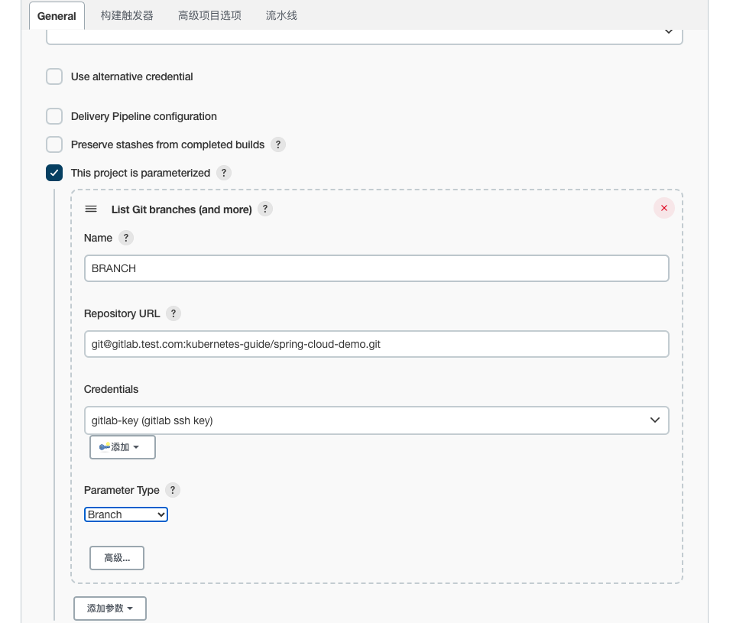Viewport: 746px width, 623px height.
Task: Open help icon next to Repository URL
Action: click(174, 313)
